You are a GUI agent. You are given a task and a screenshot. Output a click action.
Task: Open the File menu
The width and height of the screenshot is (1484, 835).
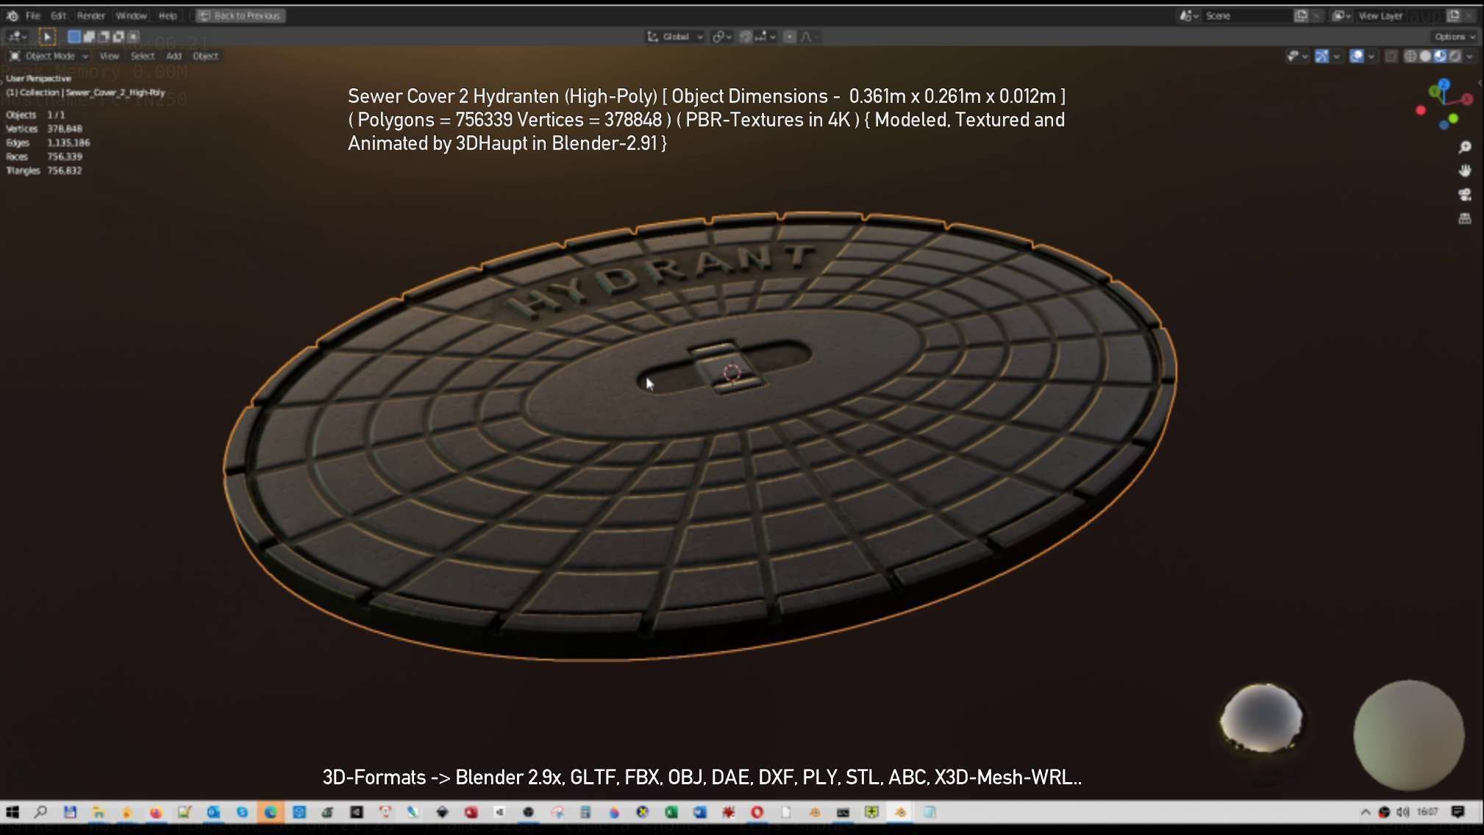pos(33,15)
